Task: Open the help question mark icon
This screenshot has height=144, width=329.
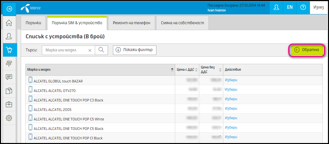Action: pyautogui.click(x=303, y=8)
